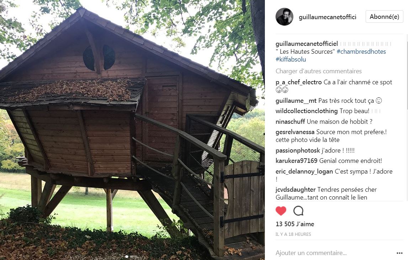Visit passionphotosk's profile

(298, 150)
